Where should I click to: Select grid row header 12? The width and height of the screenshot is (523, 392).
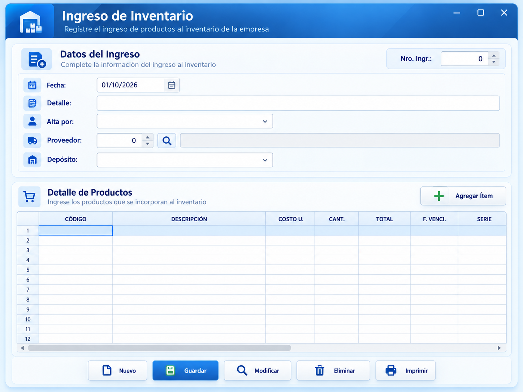(x=28, y=339)
